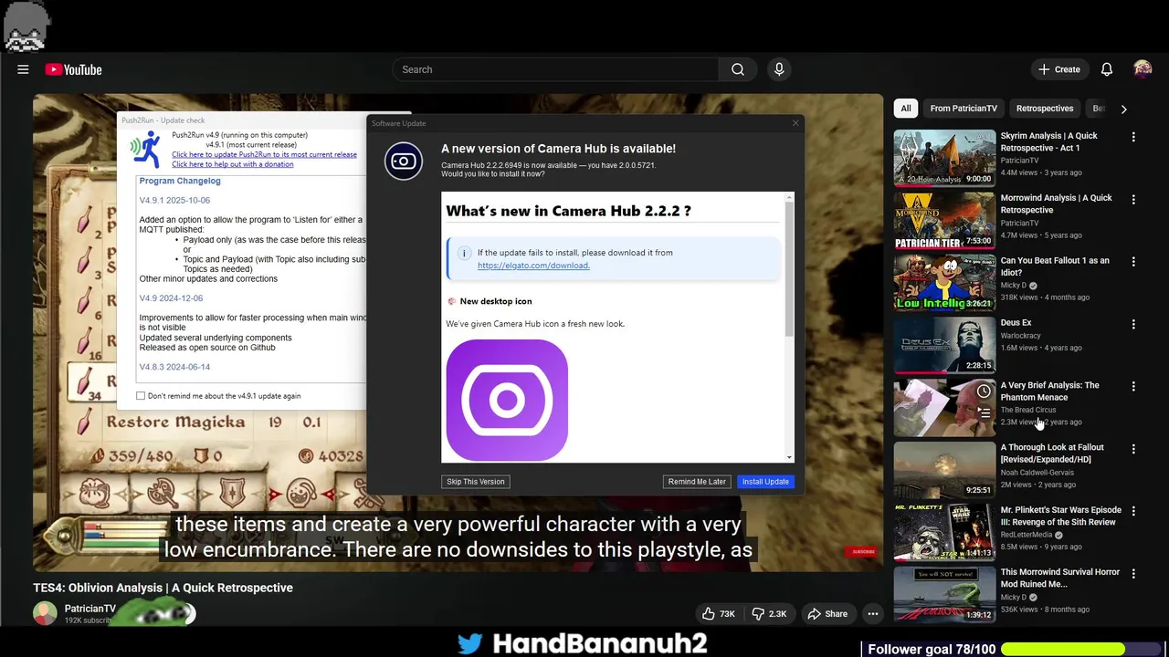Select the From PatricianTV chip
Screen dimensions: 1169x657
[x=964, y=109]
